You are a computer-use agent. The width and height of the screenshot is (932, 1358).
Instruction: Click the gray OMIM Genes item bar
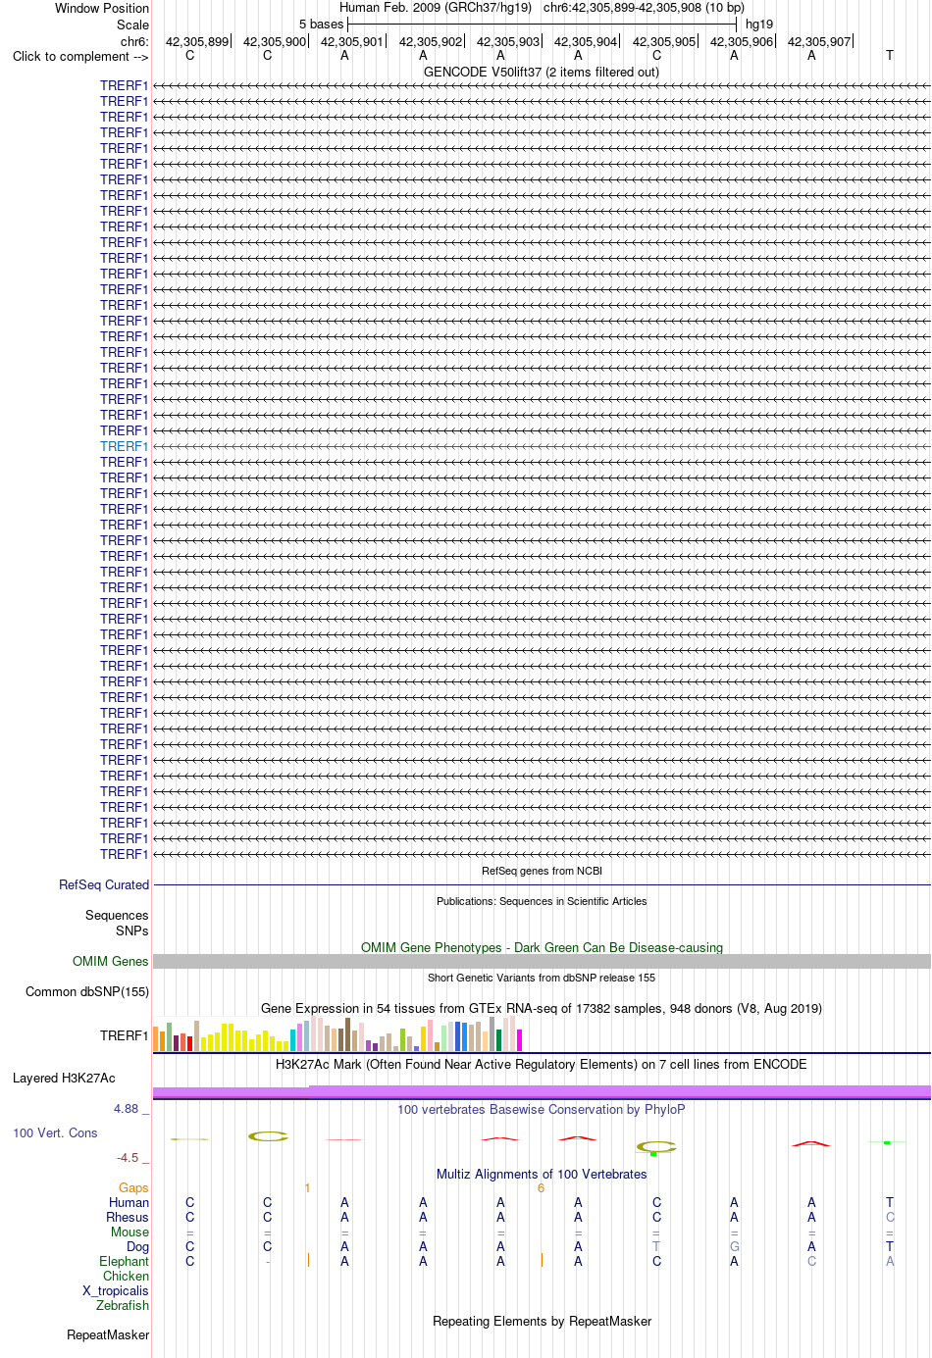(542, 962)
